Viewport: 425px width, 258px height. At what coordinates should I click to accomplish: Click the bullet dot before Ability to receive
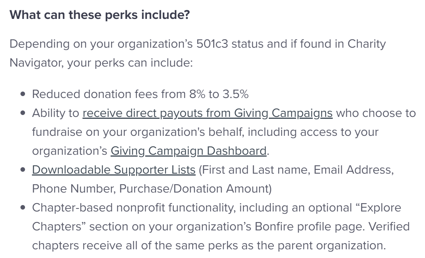pyautogui.click(x=23, y=113)
